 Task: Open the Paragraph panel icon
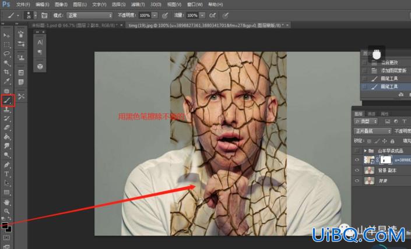(40, 52)
